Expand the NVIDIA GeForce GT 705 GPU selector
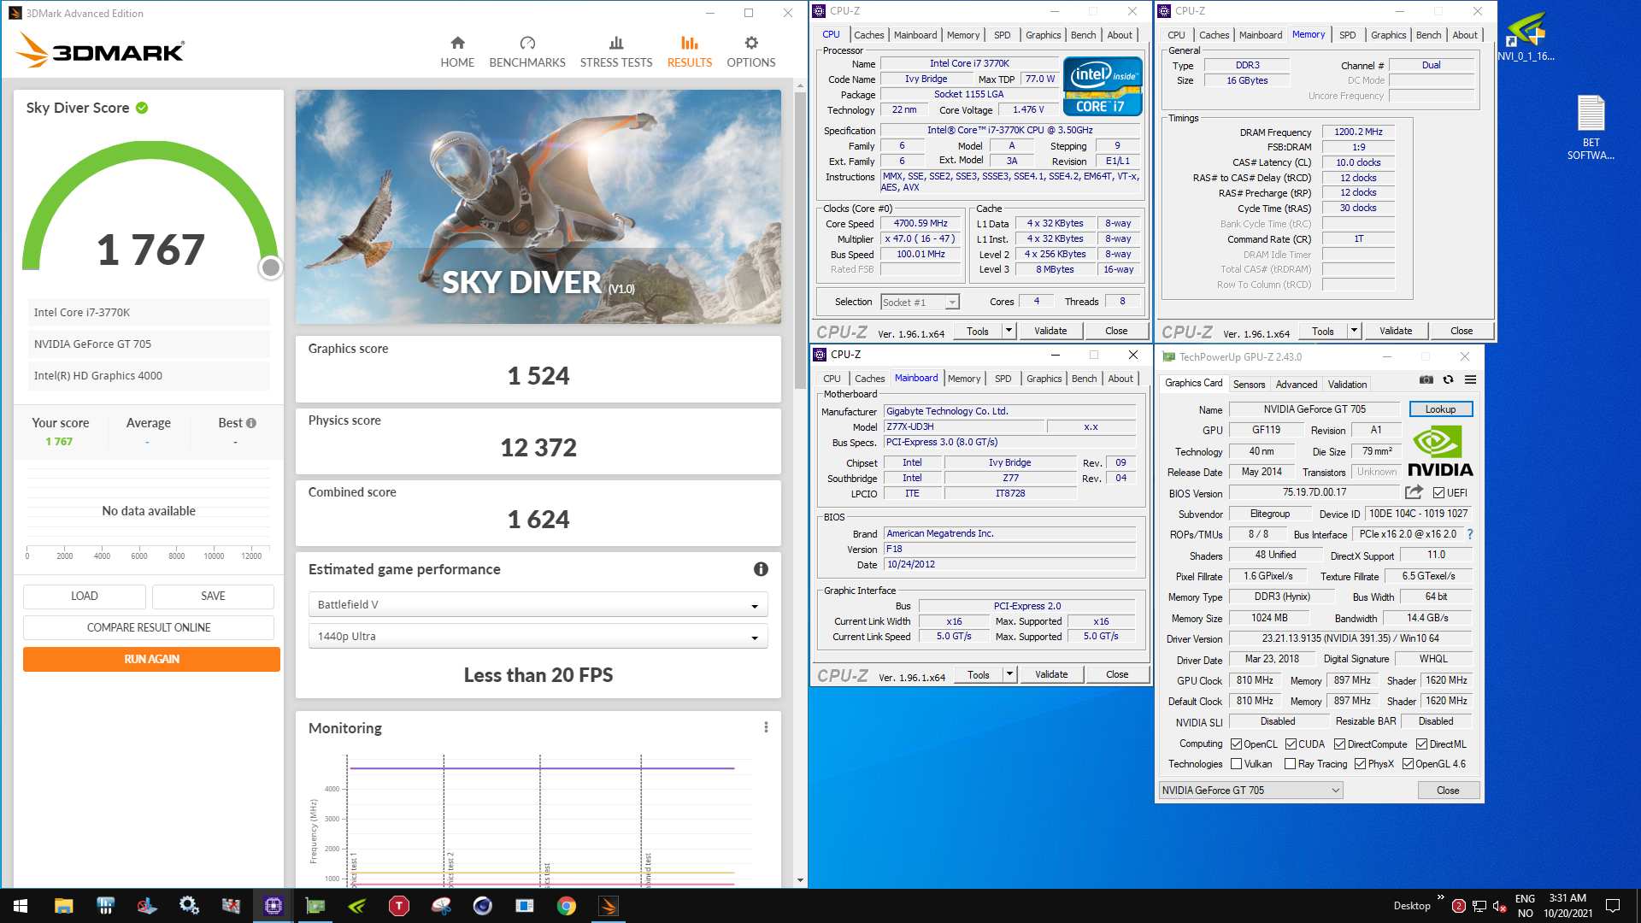 click(x=1250, y=791)
